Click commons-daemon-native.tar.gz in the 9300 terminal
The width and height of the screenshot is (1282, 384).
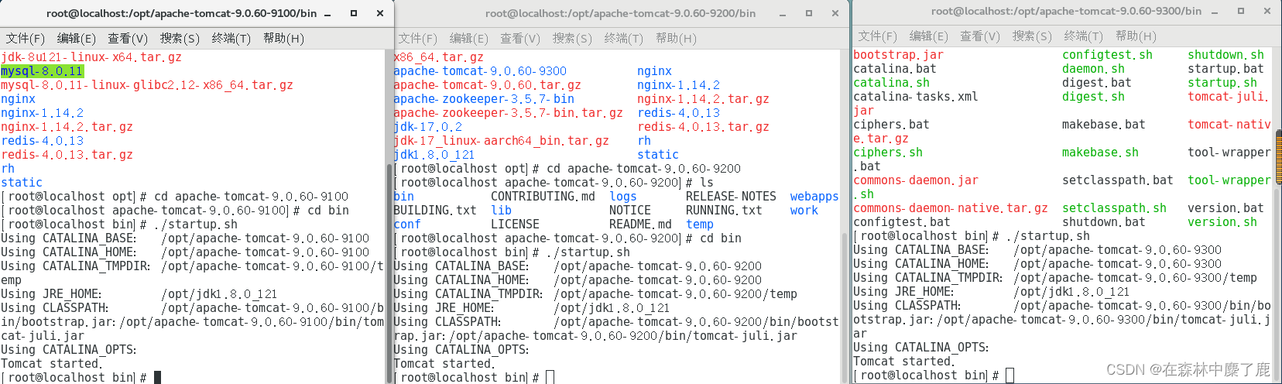(x=951, y=208)
